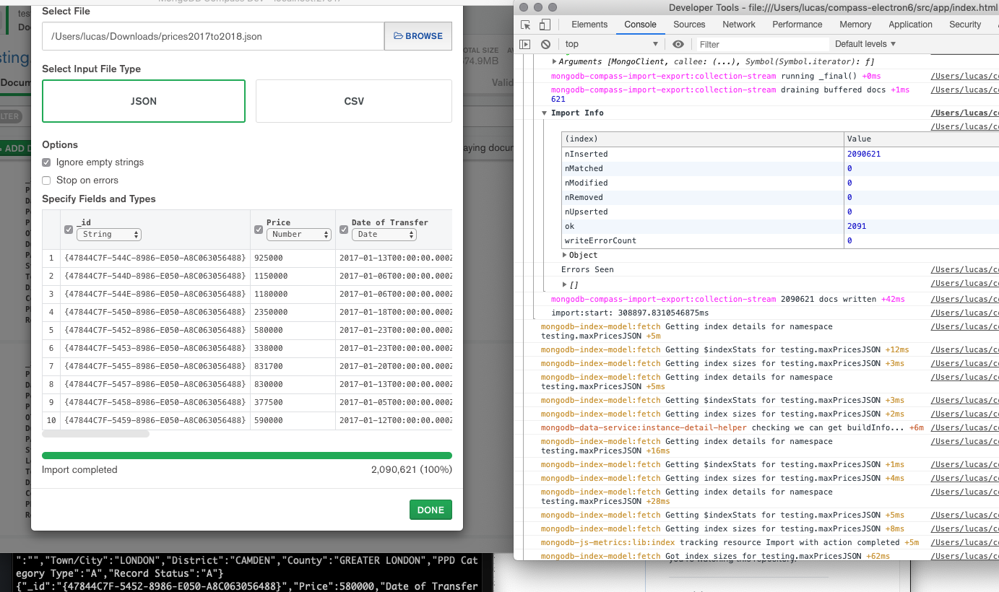Click the preview table horizontal scrollbar
This screenshot has width=999, height=592.
[x=96, y=434]
